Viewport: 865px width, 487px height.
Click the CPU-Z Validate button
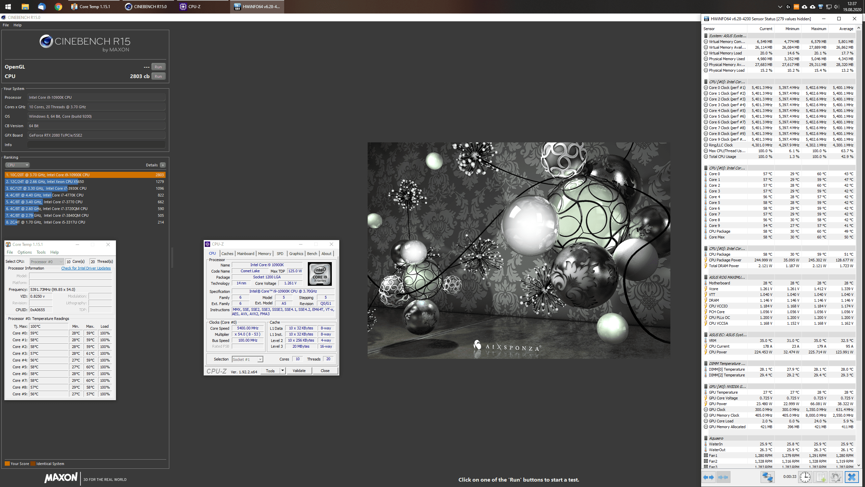[299, 371]
